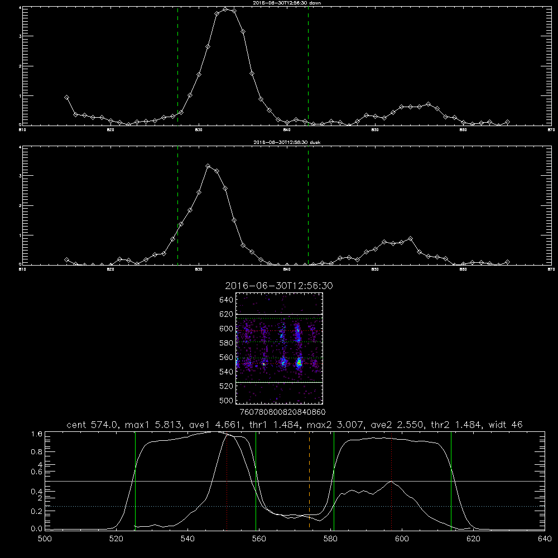This screenshot has height=558, width=558.
Task: Click the left green dashed line in dawn plot
Action: tap(177, 66)
